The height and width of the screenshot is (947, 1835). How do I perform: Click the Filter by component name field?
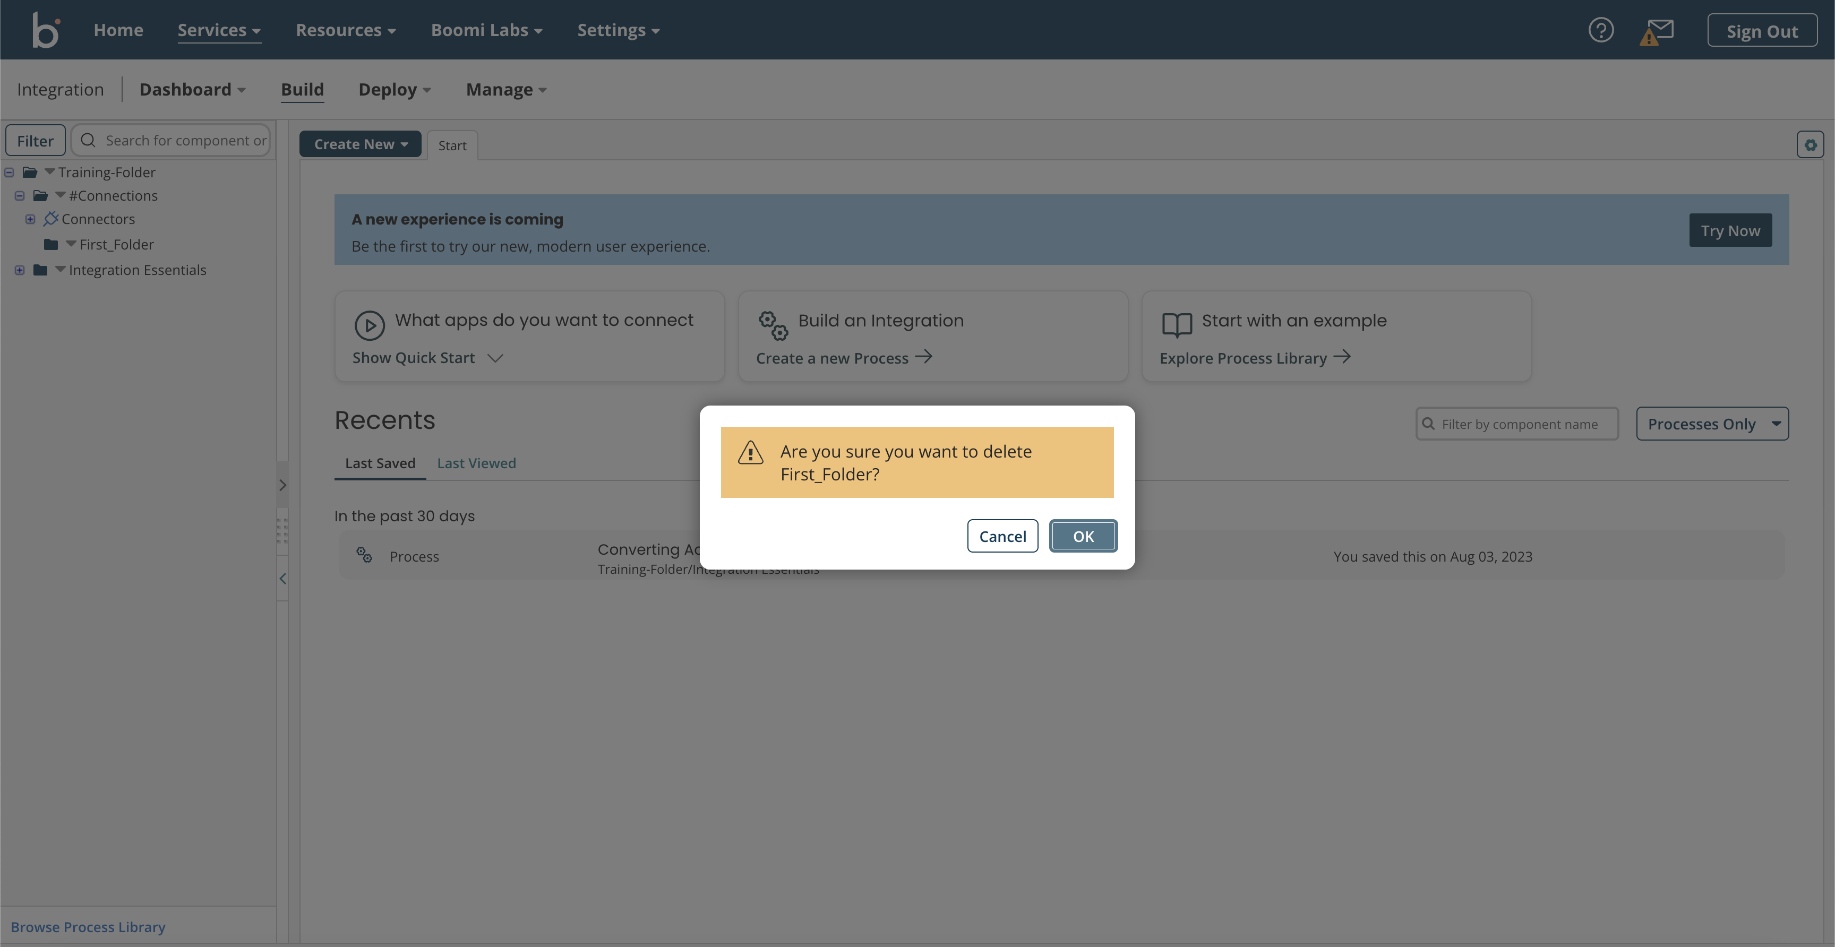click(1517, 423)
